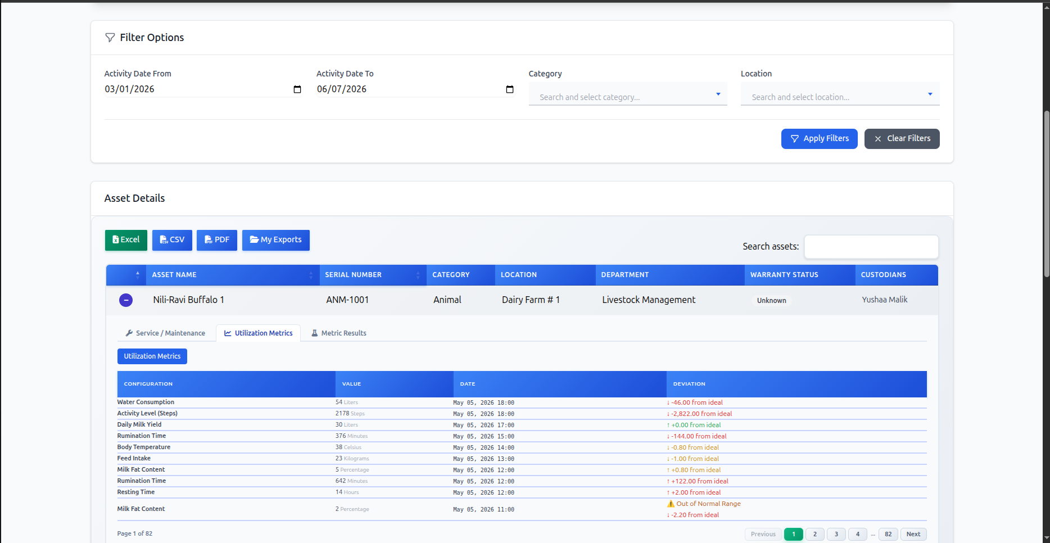
Task: Export table to CSV
Action: click(172, 240)
